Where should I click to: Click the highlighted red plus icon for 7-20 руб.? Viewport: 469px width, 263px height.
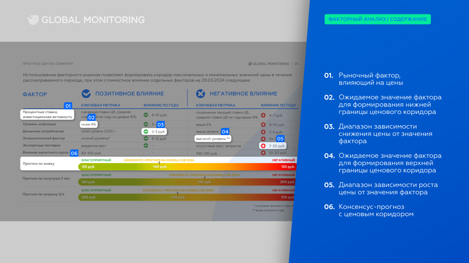pos(263,146)
